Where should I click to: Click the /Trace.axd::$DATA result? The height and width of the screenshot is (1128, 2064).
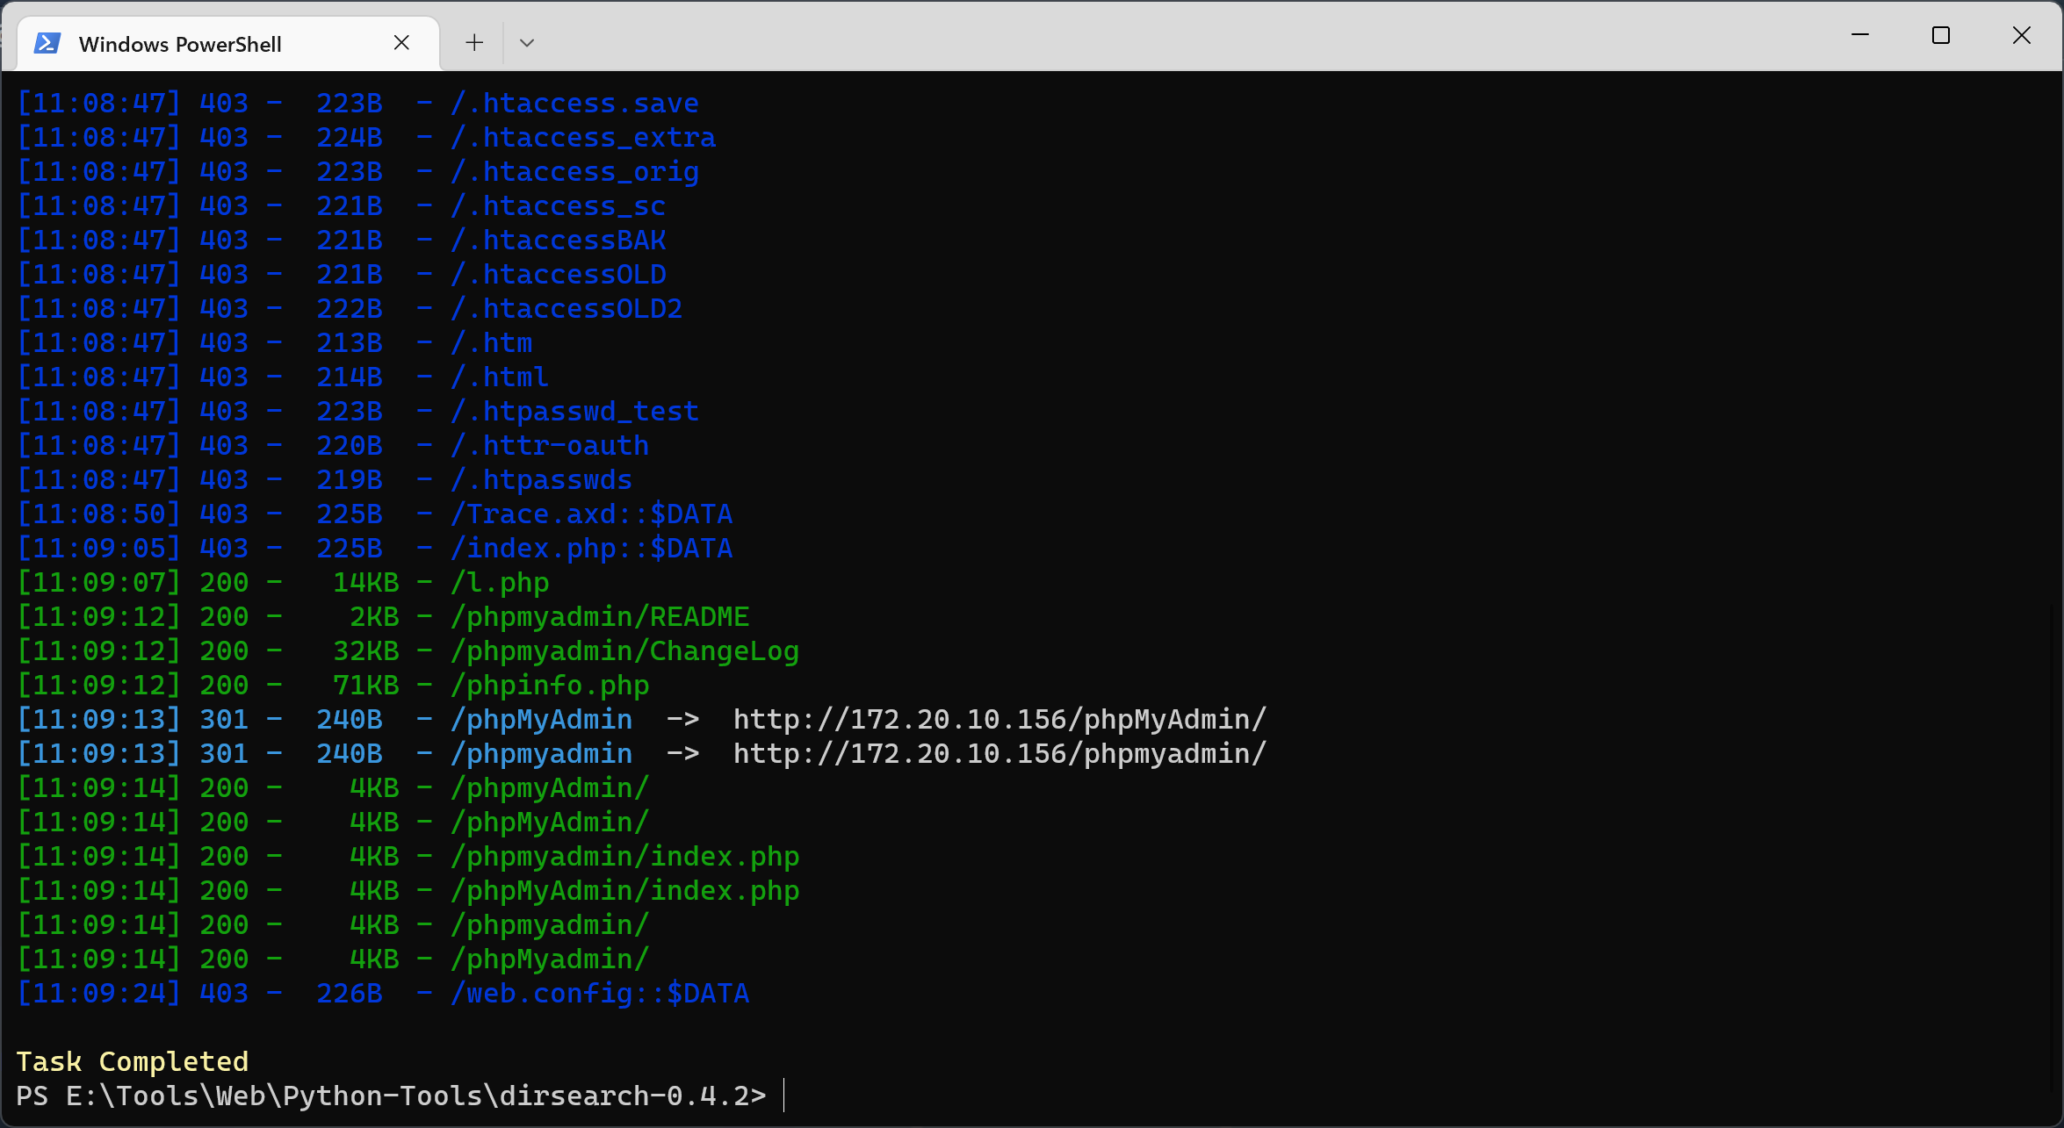point(590,514)
